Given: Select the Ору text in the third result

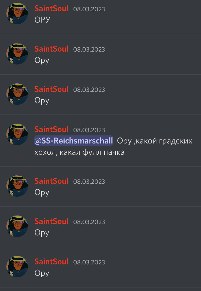Looking at the screenshot, I should tap(42, 101).
